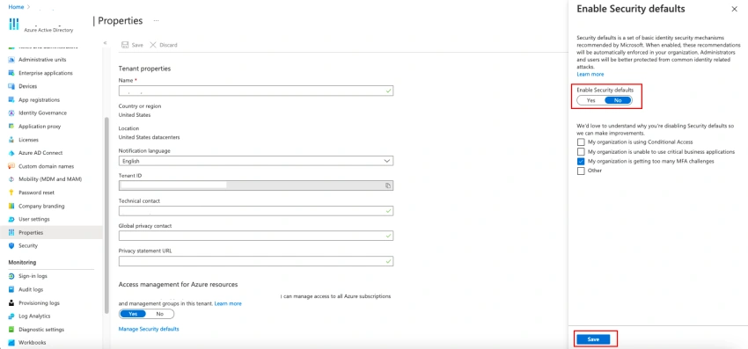Click the Azure AD Connect icon
This screenshot has width=748, height=349.
11,153
